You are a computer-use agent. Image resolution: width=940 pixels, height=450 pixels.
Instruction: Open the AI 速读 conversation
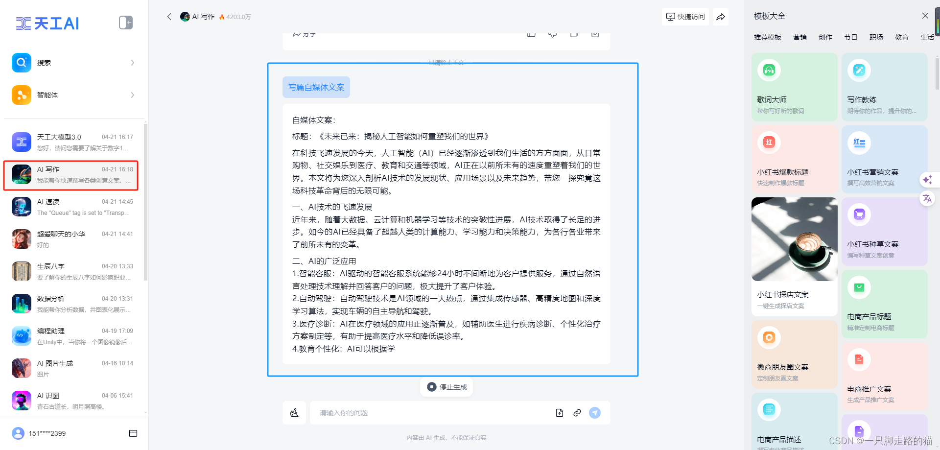click(x=72, y=207)
